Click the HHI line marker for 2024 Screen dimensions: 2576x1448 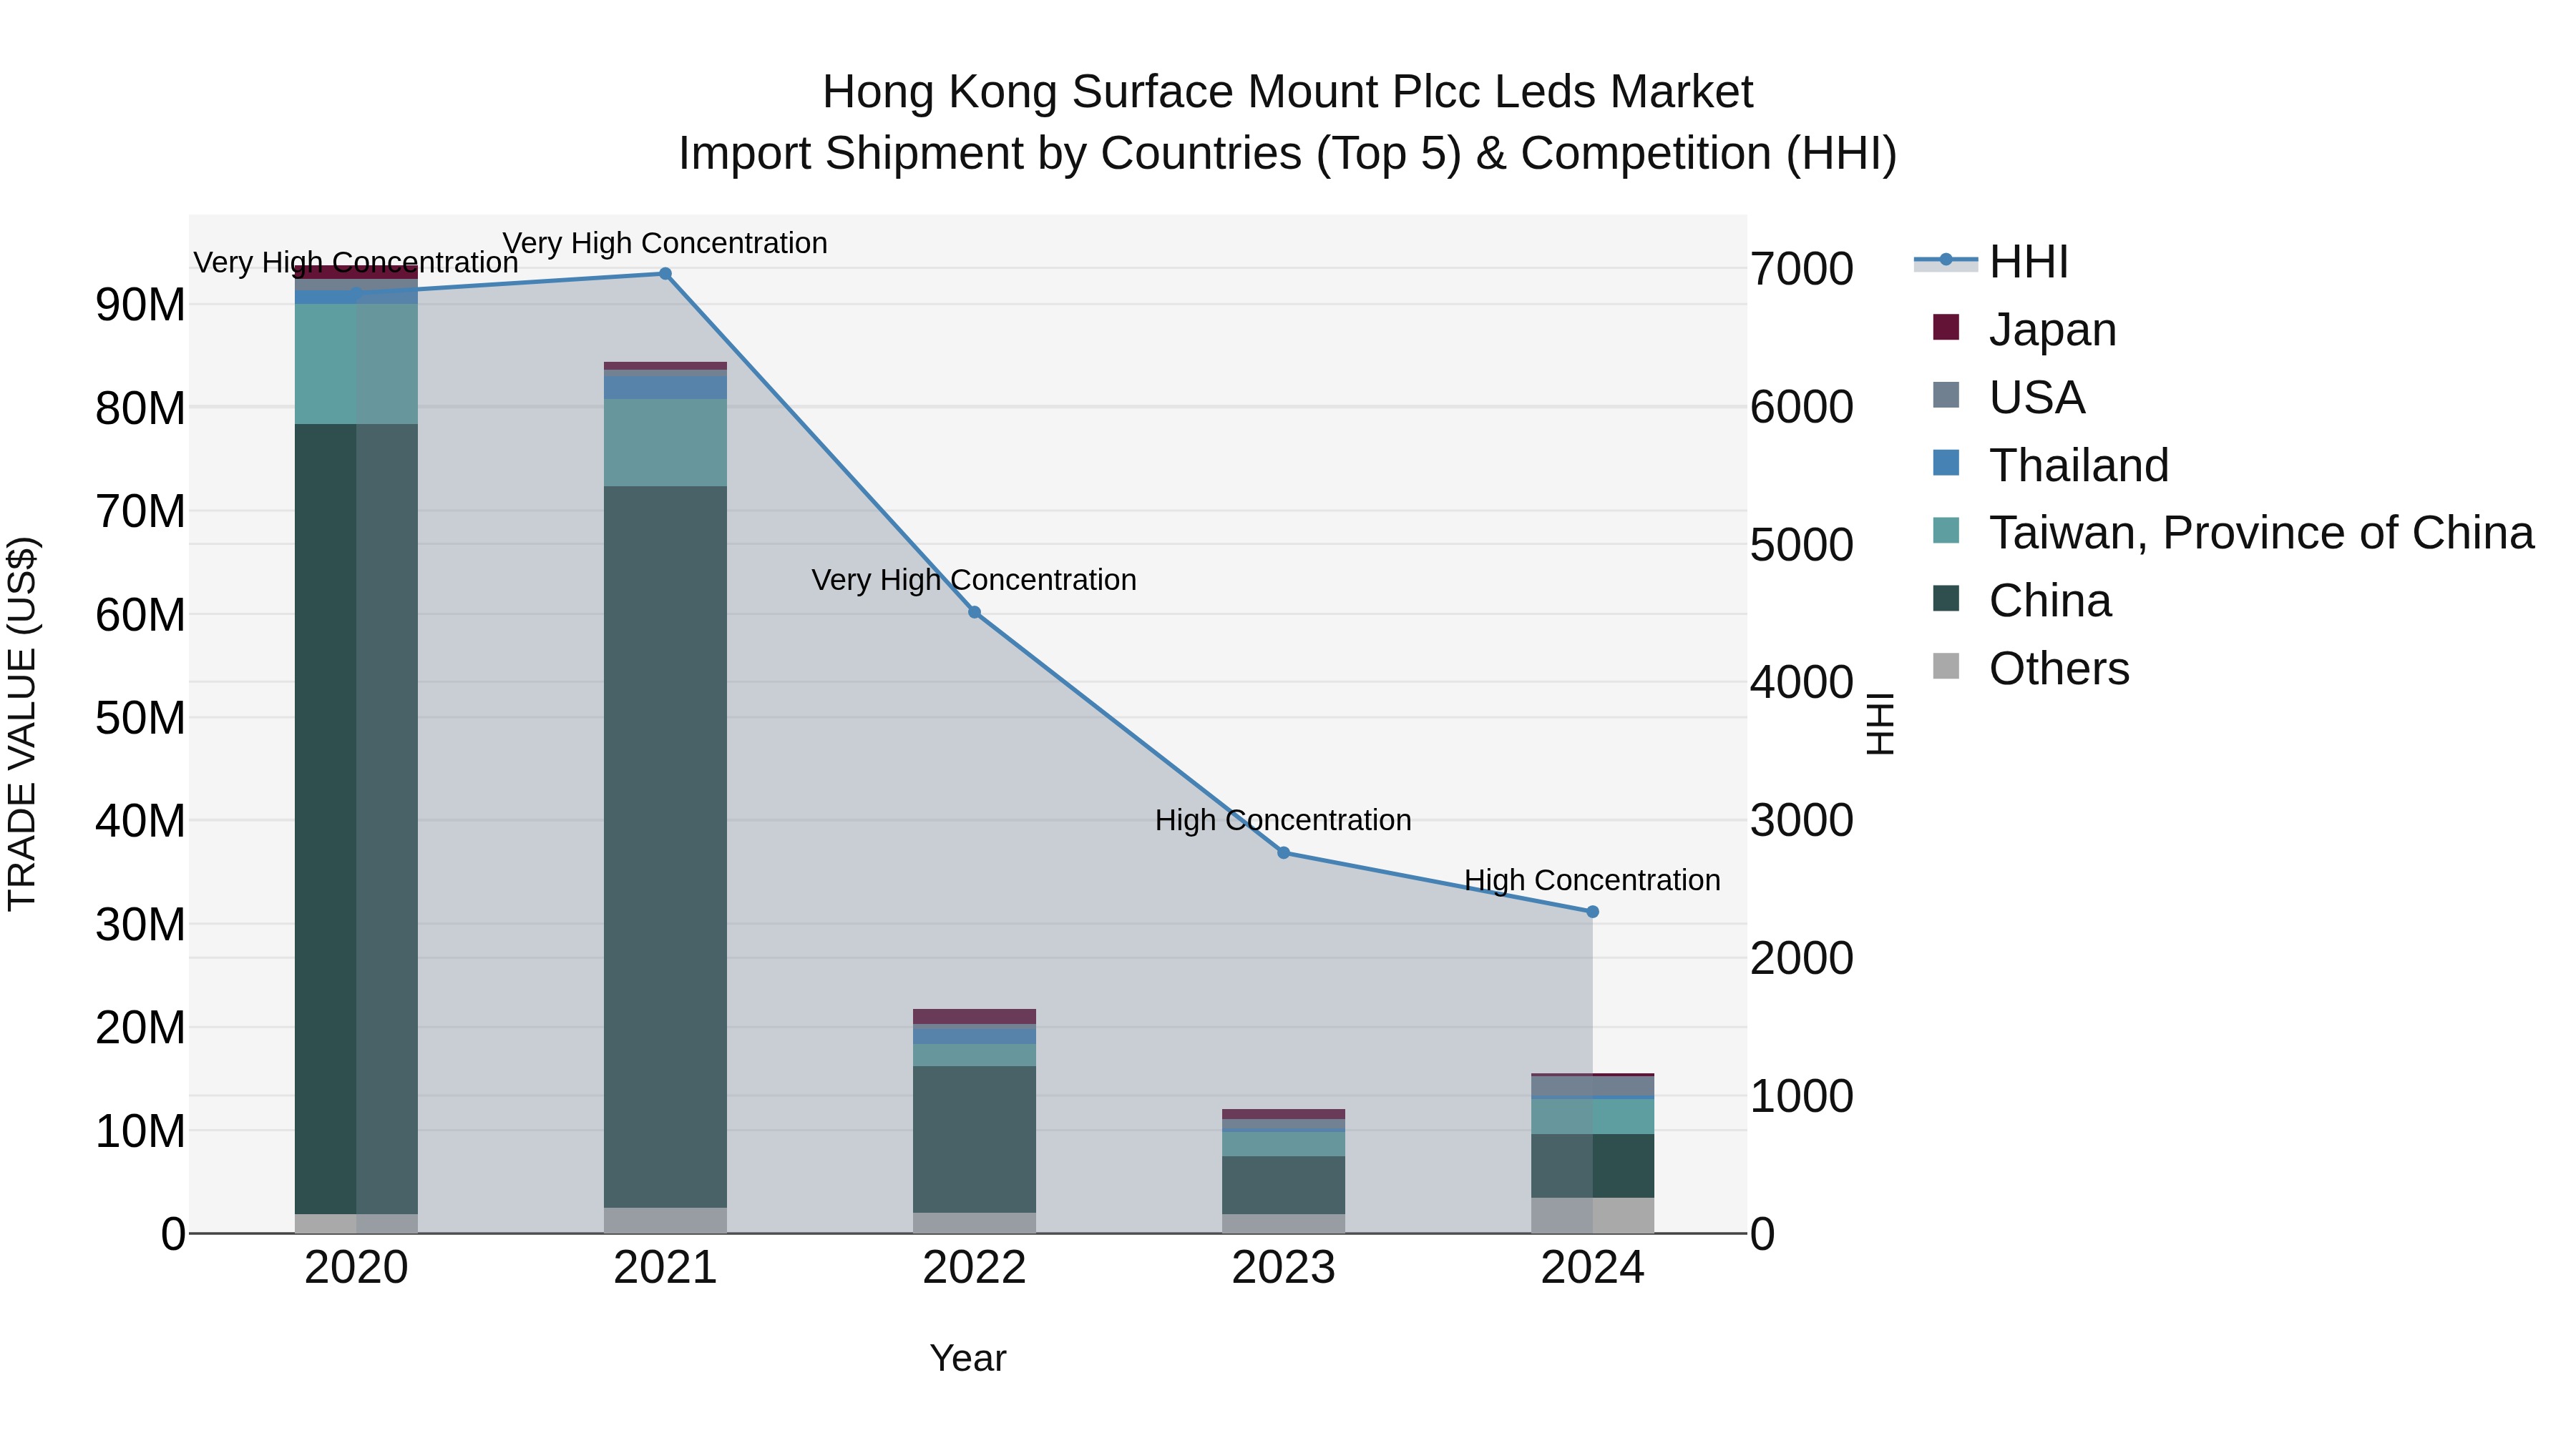(1593, 912)
